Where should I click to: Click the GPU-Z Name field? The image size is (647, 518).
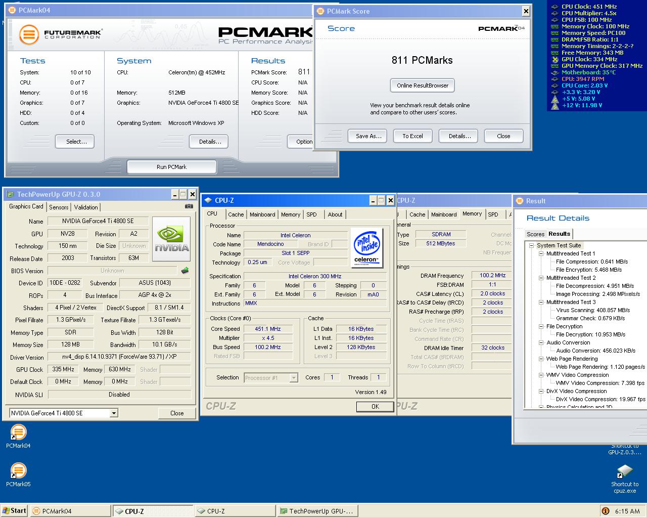[x=98, y=221]
